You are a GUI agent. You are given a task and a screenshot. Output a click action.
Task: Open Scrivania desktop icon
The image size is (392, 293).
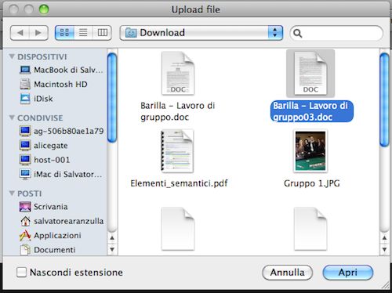pos(25,207)
